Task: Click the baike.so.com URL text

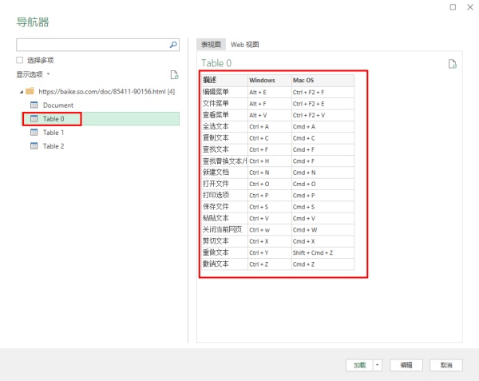Action: point(107,91)
